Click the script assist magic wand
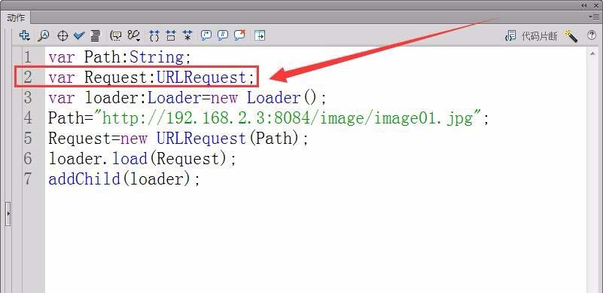603x293 pixels. point(571,36)
